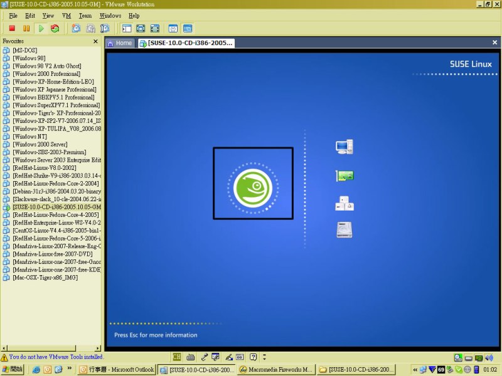
Task: Click the SUSE chameleon logo
Action: click(x=253, y=187)
